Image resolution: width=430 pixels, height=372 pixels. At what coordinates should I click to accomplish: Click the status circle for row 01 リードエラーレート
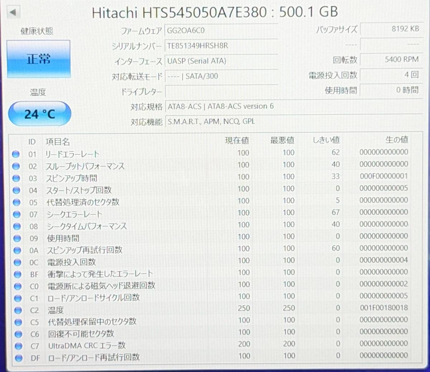coord(15,154)
